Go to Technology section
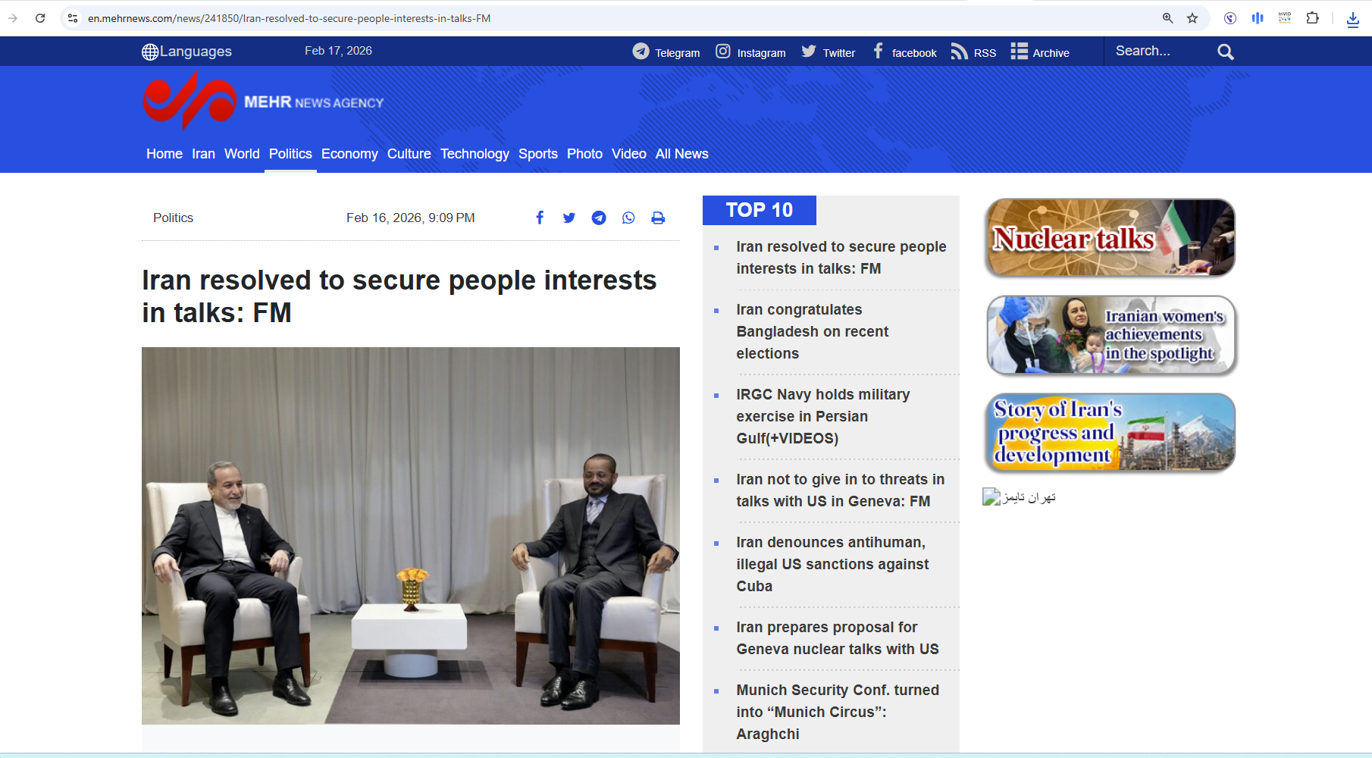The image size is (1372, 758). point(475,154)
